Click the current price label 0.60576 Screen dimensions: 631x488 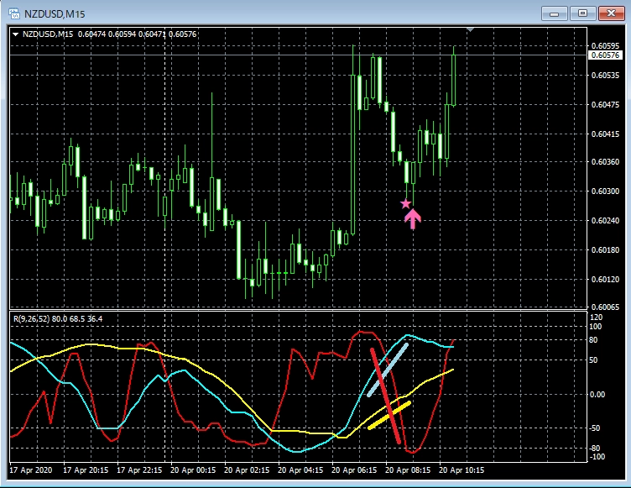(604, 55)
